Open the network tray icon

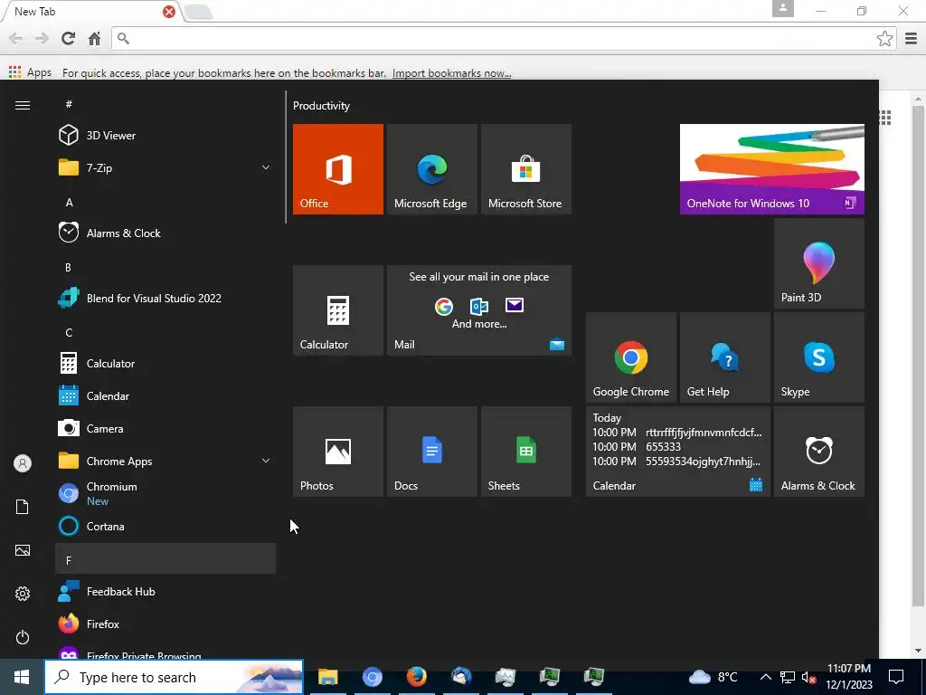pos(788,677)
